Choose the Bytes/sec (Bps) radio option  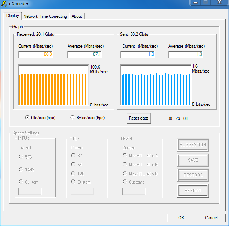tap(72, 118)
